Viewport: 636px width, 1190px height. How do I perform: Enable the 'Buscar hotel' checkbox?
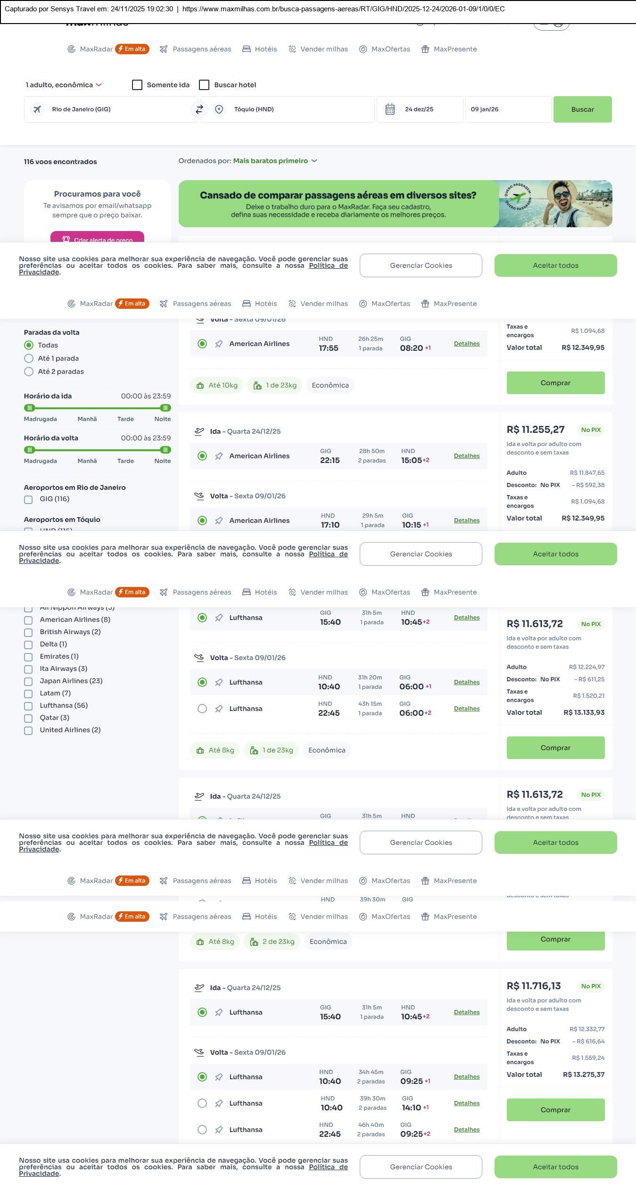(204, 85)
